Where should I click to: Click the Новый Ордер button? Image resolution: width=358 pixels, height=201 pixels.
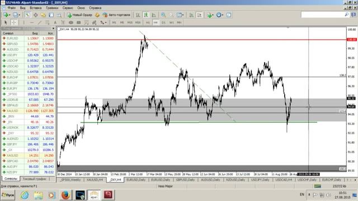pyautogui.click(x=79, y=15)
